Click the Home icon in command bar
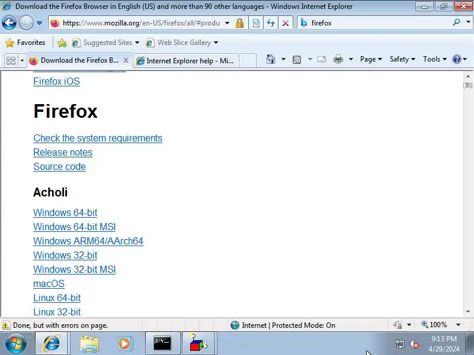The height and width of the screenshot is (355, 474). point(271,59)
